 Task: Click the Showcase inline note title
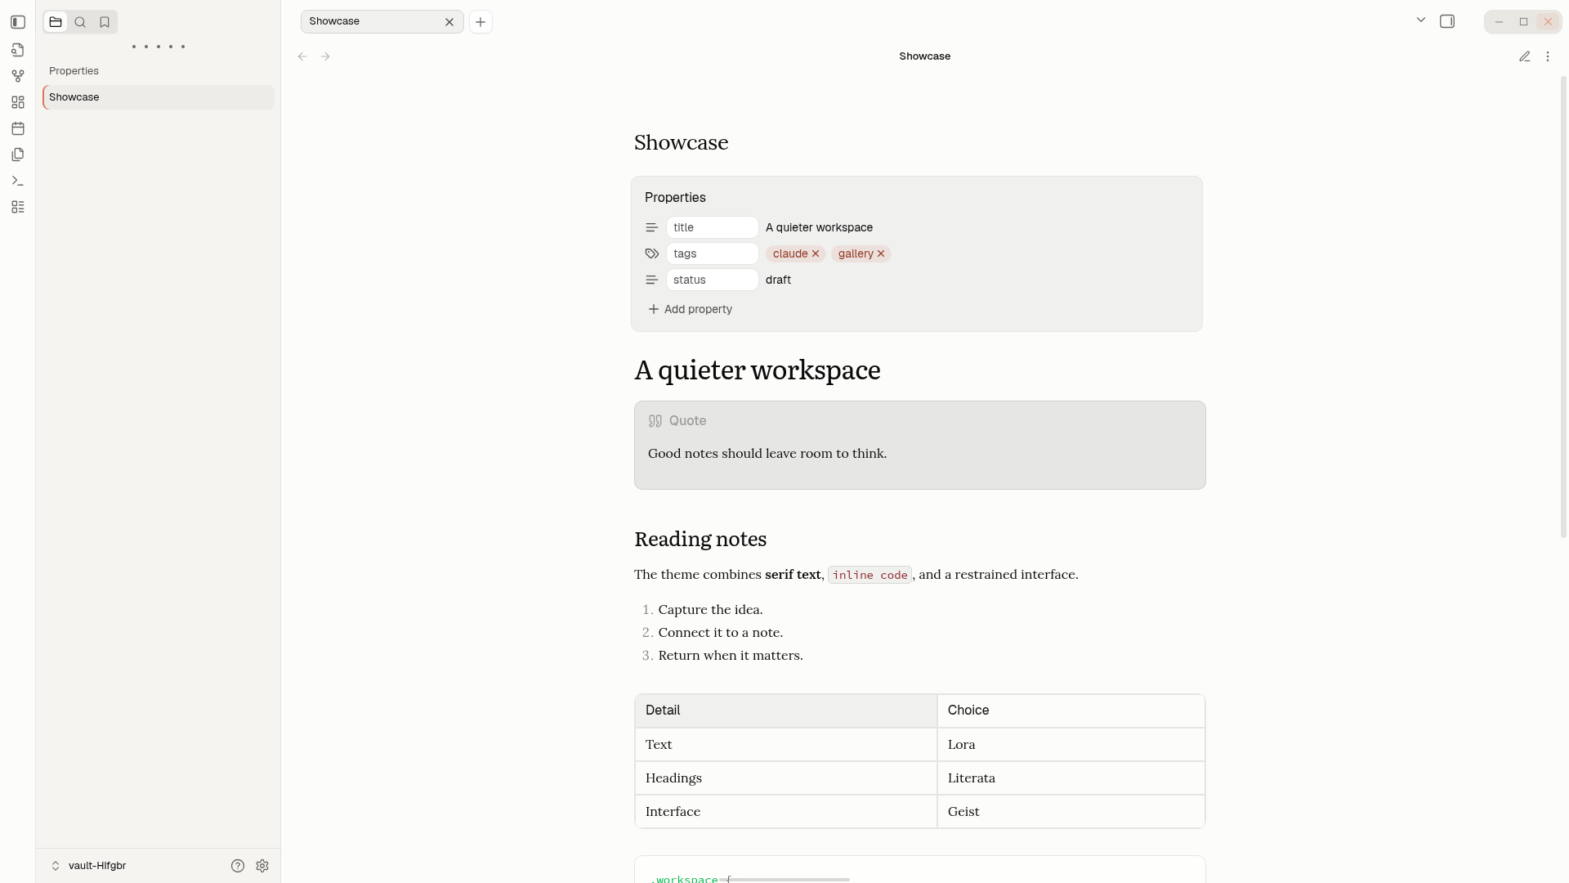tap(682, 142)
